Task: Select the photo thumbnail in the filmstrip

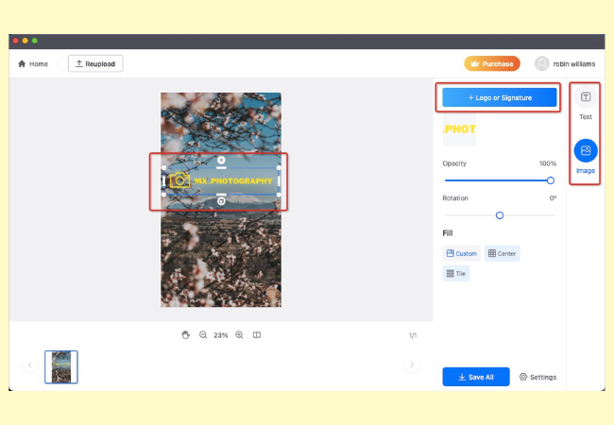Action: (x=61, y=366)
